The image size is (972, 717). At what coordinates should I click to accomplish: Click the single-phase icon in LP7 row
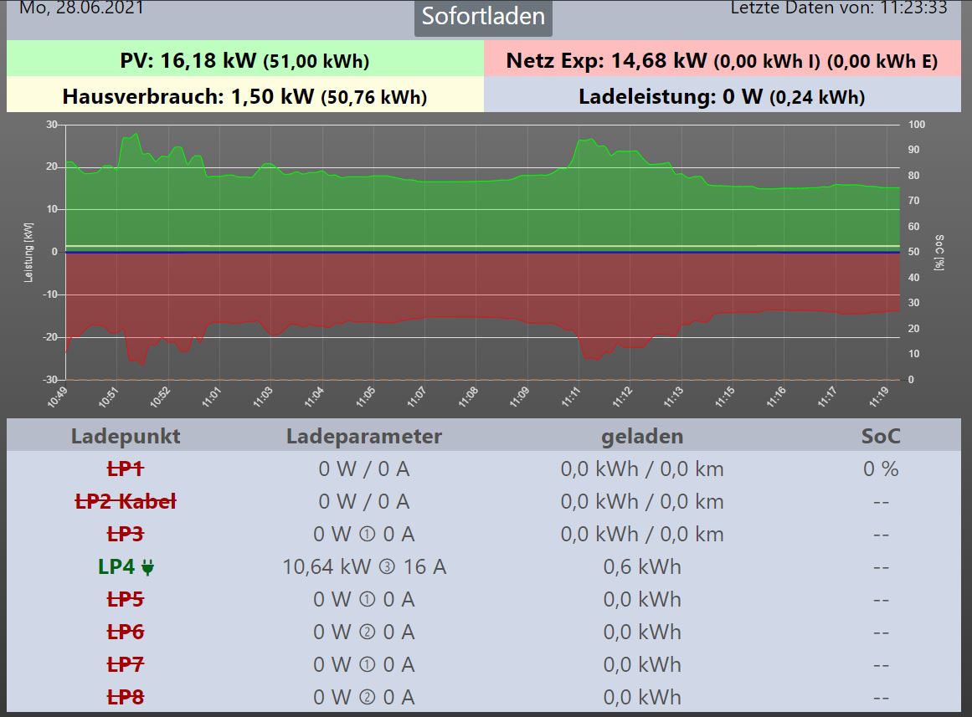[366, 665]
